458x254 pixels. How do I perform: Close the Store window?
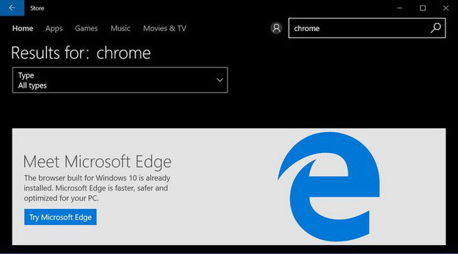446,8
